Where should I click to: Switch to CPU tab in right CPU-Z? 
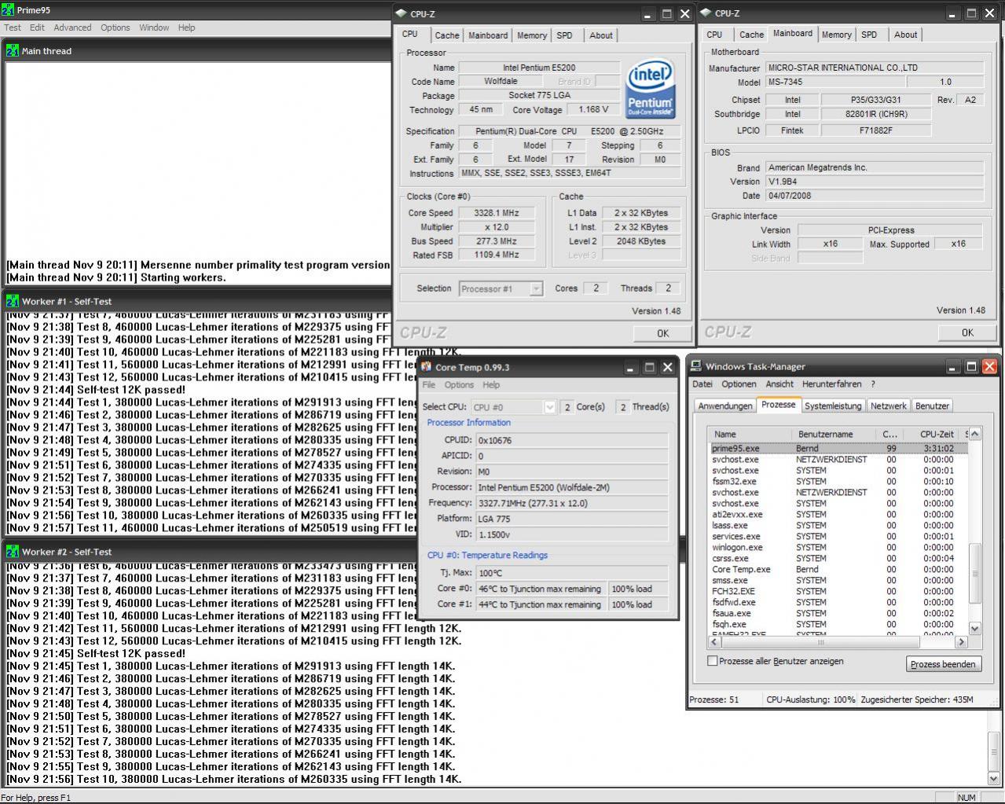pos(714,35)
